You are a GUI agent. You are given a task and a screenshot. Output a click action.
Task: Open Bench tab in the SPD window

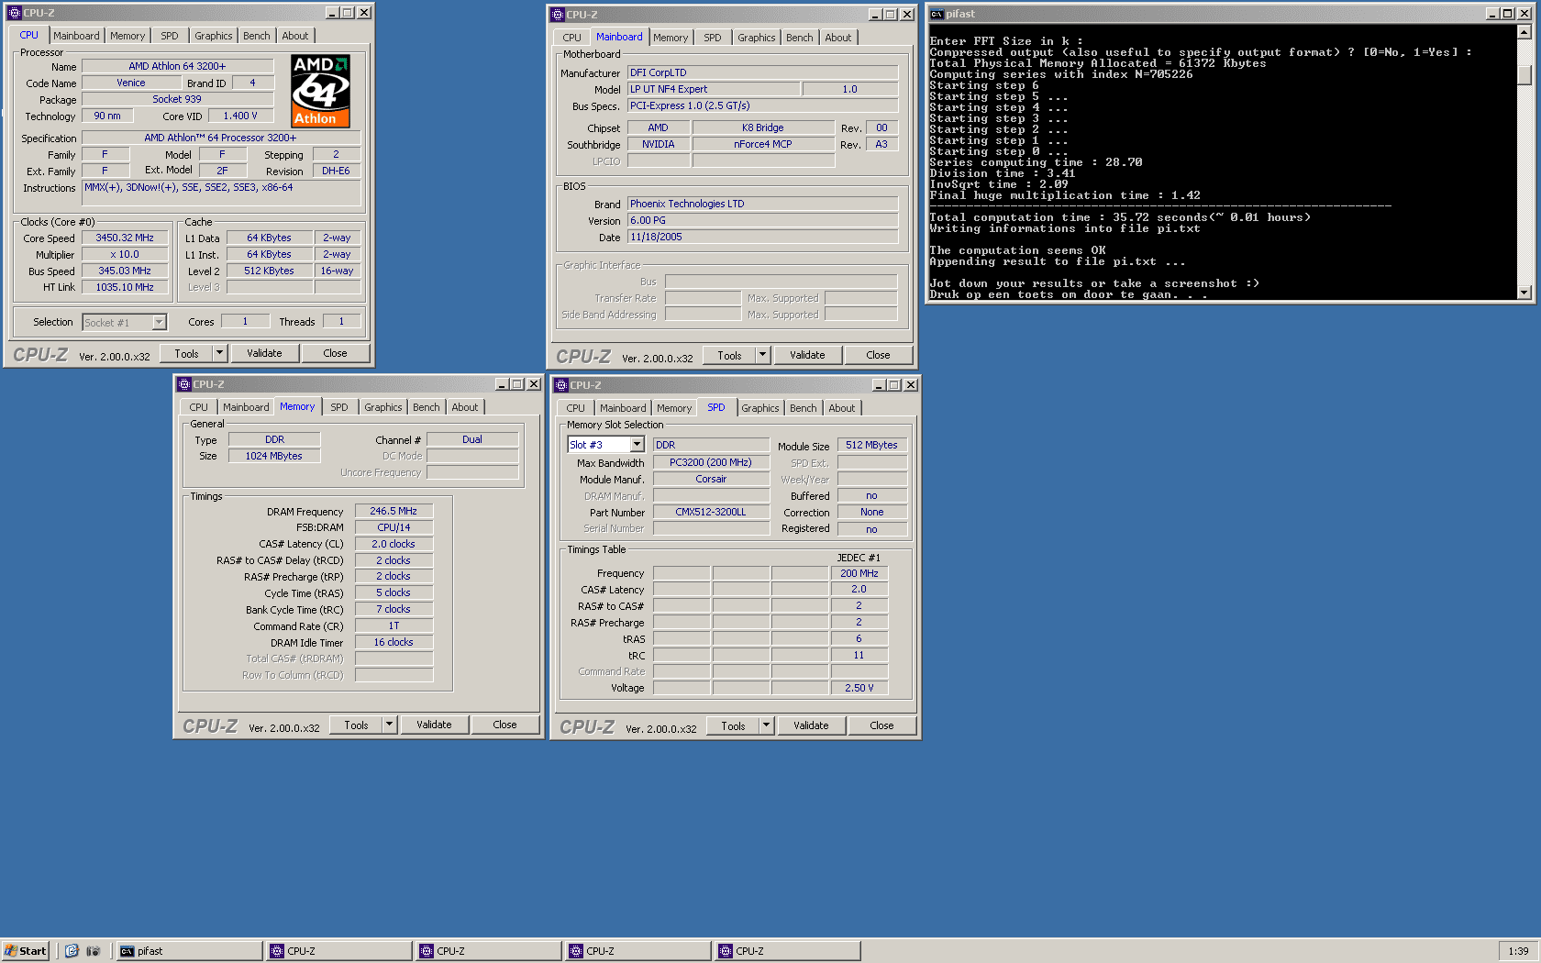[804, 408]
